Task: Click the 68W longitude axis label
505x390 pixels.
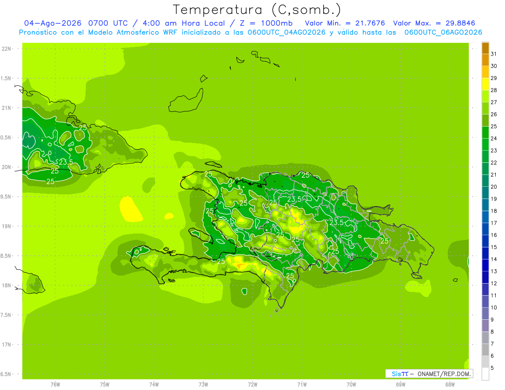Action: 450,384
